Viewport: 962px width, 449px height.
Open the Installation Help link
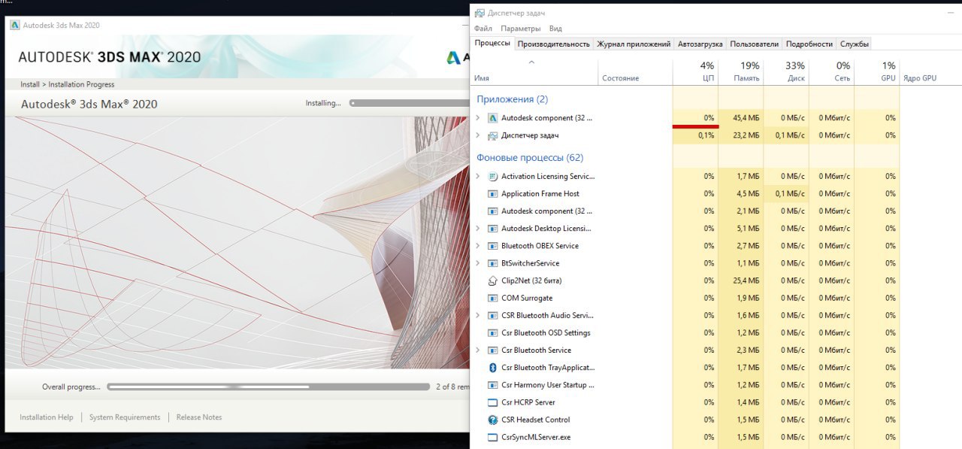[47, 417]
